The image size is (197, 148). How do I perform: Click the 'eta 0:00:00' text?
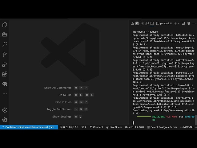pyautogui.click(x=187, y=117)
